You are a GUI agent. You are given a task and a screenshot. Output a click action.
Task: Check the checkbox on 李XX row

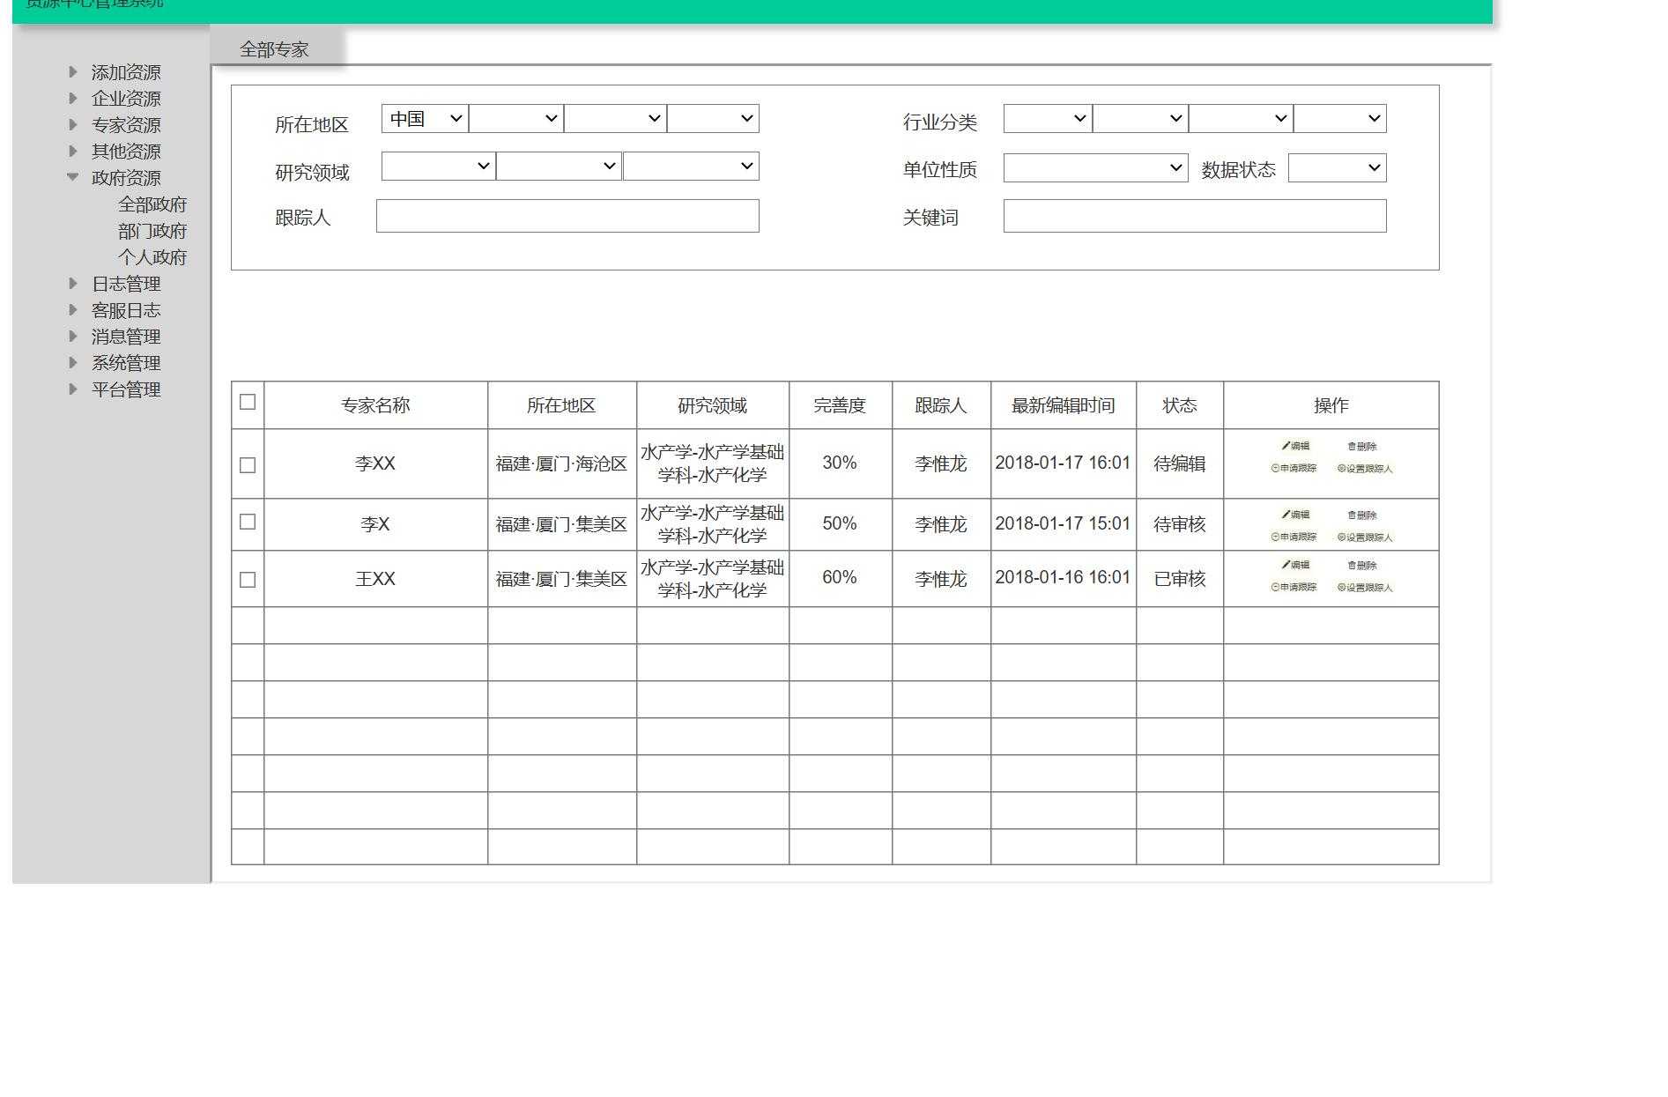coord(247,465)
